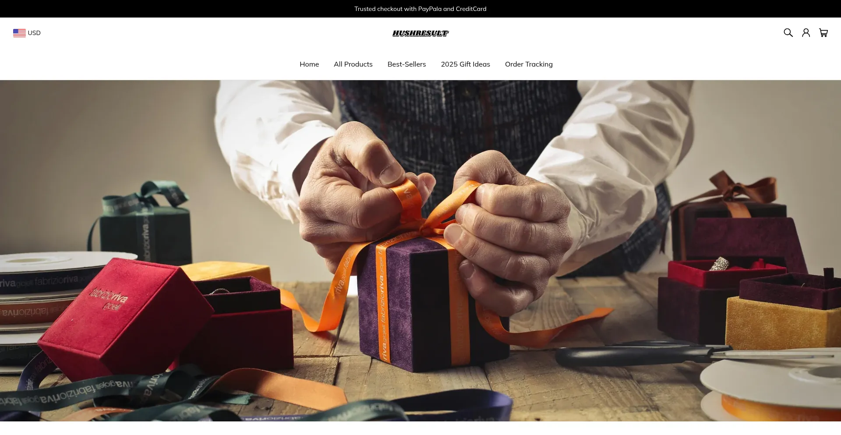Click the HUSHRESULT logo
The height and width of the screenshot is (435, 841).
[x=420, y=33]
